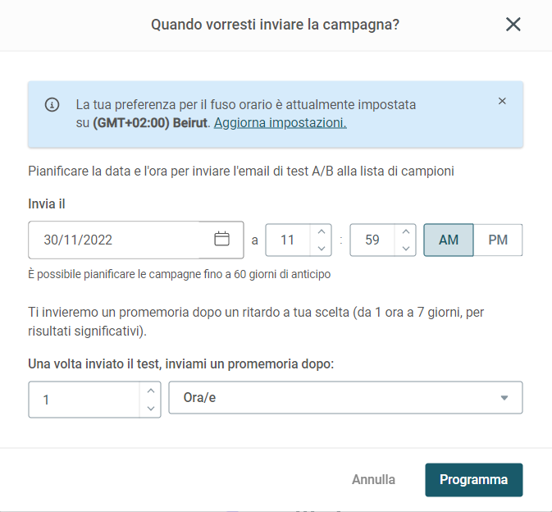
Task: Increase the hour value with up arrow
Action: [321, 231]
